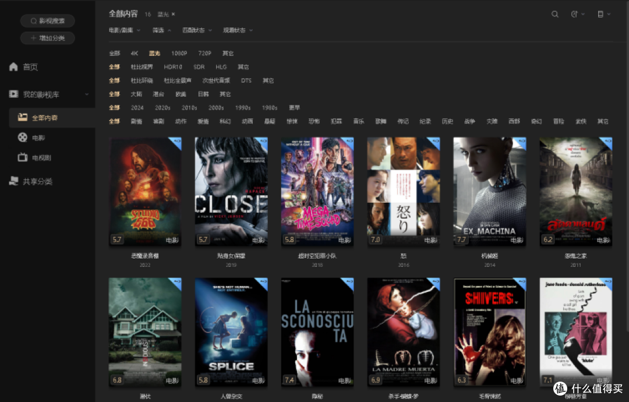
Task: Select the 全部内容 sidebar item
Action: (52, 118)
